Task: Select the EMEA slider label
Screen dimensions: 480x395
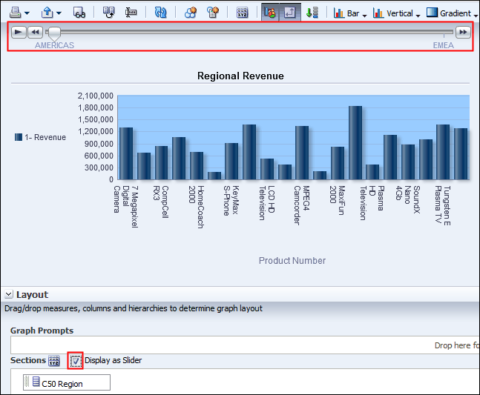Action: point(443,45)
